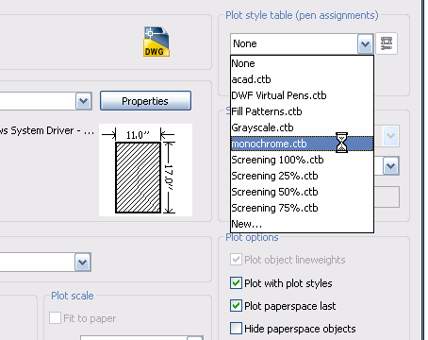Click the DWG plotter file icon
Screen dimensions: 428x340
[156, 42]
